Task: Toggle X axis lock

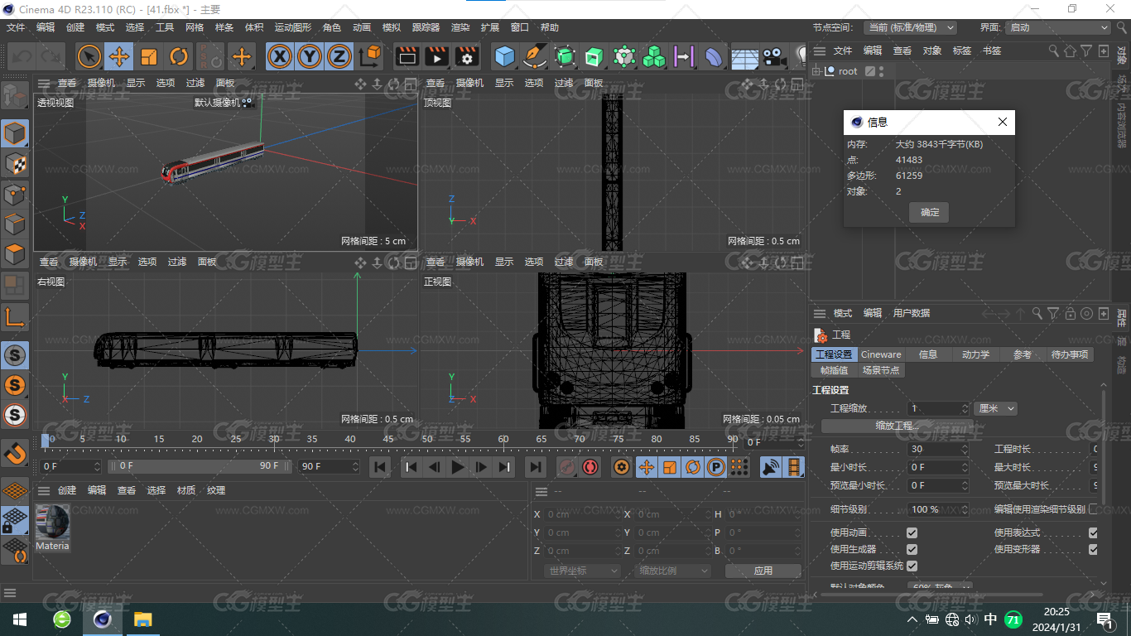Action: click(281, 56)
